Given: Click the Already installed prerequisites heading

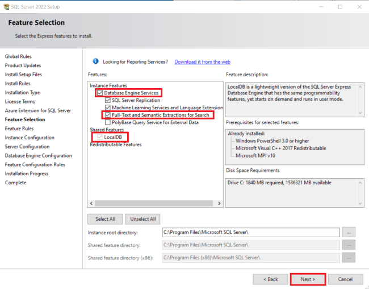Looking at the screenshot, I should pyautogui.click(x=246, y=134).
